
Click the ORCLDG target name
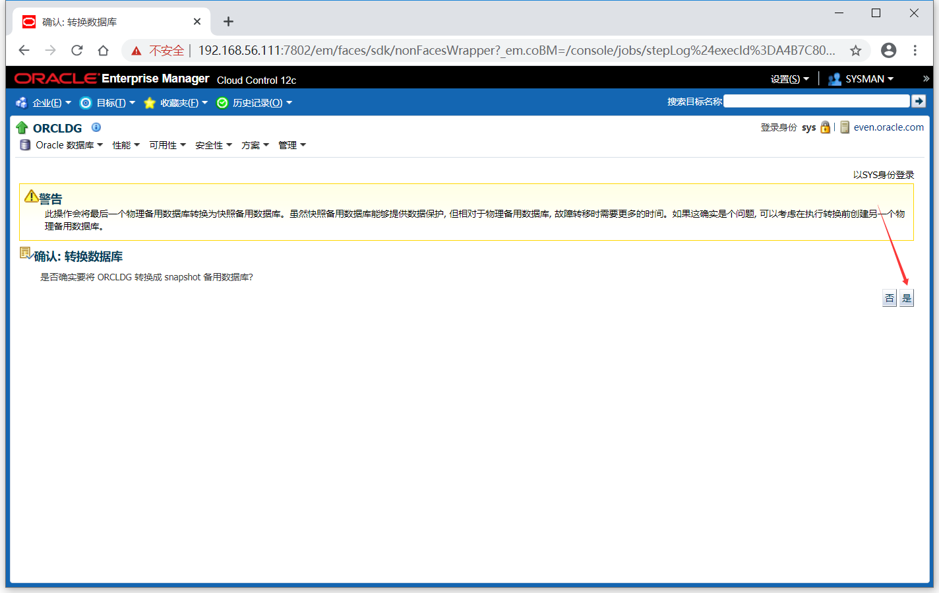[x=57, y=128]
